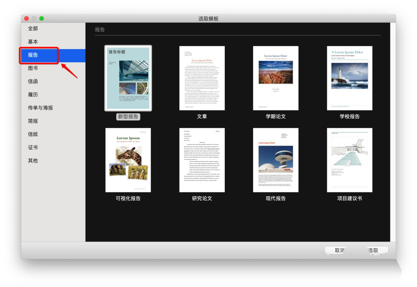The width and height of the screenshot is (417, 287).
Task: Pick the 学期论文 template thumbnail
Action: (x=276, y=78)
